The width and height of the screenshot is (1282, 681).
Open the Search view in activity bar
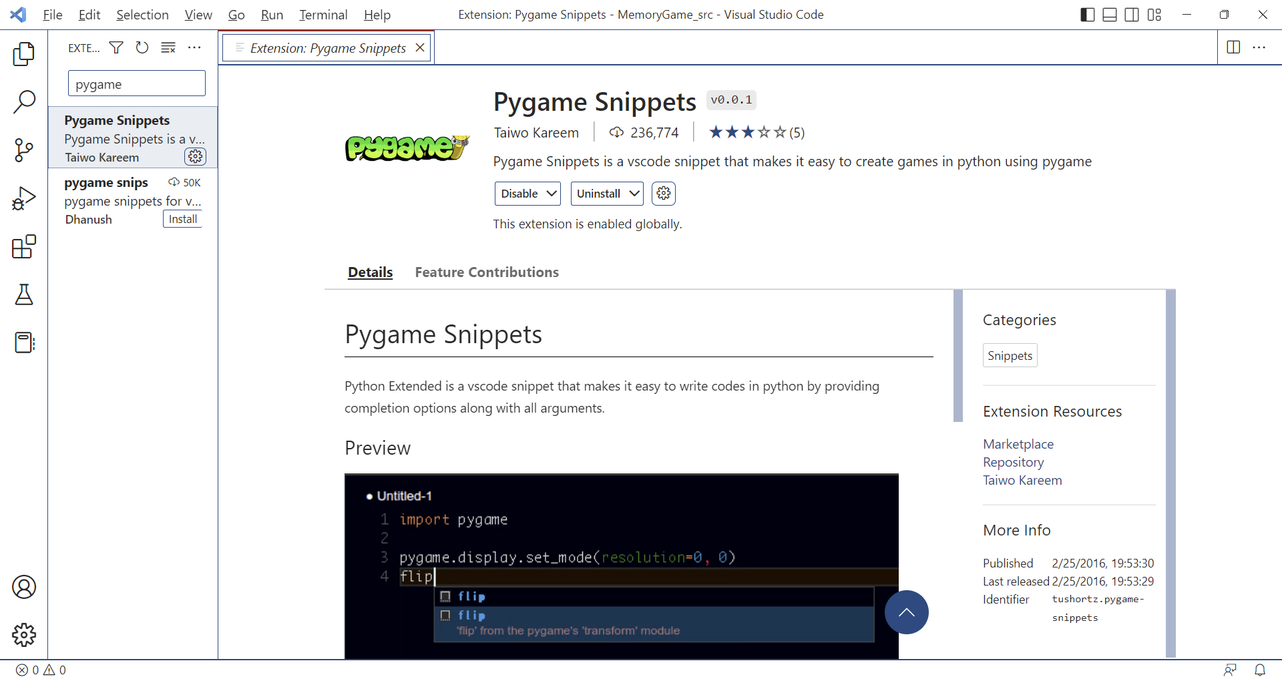(24, 101)
